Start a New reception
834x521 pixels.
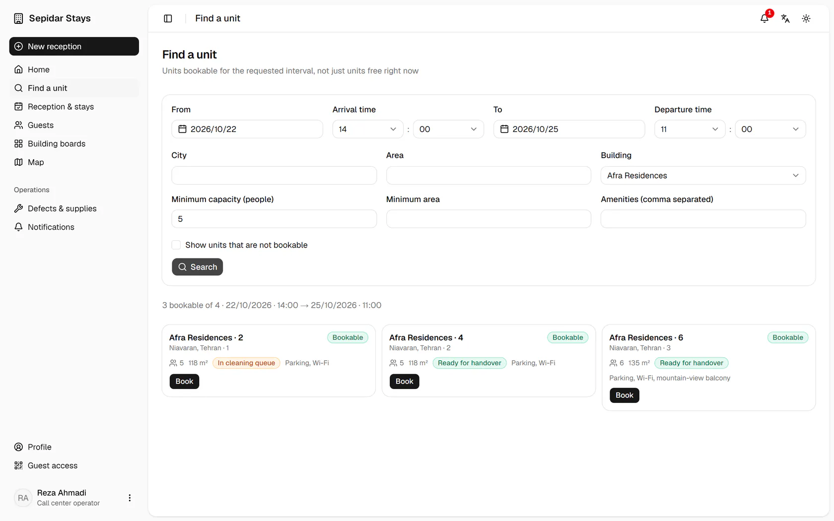[74, 46]
